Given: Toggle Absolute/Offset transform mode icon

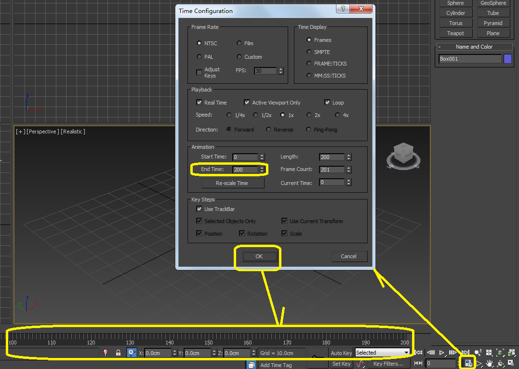Looking at the screenshot, I should (132, 353).
